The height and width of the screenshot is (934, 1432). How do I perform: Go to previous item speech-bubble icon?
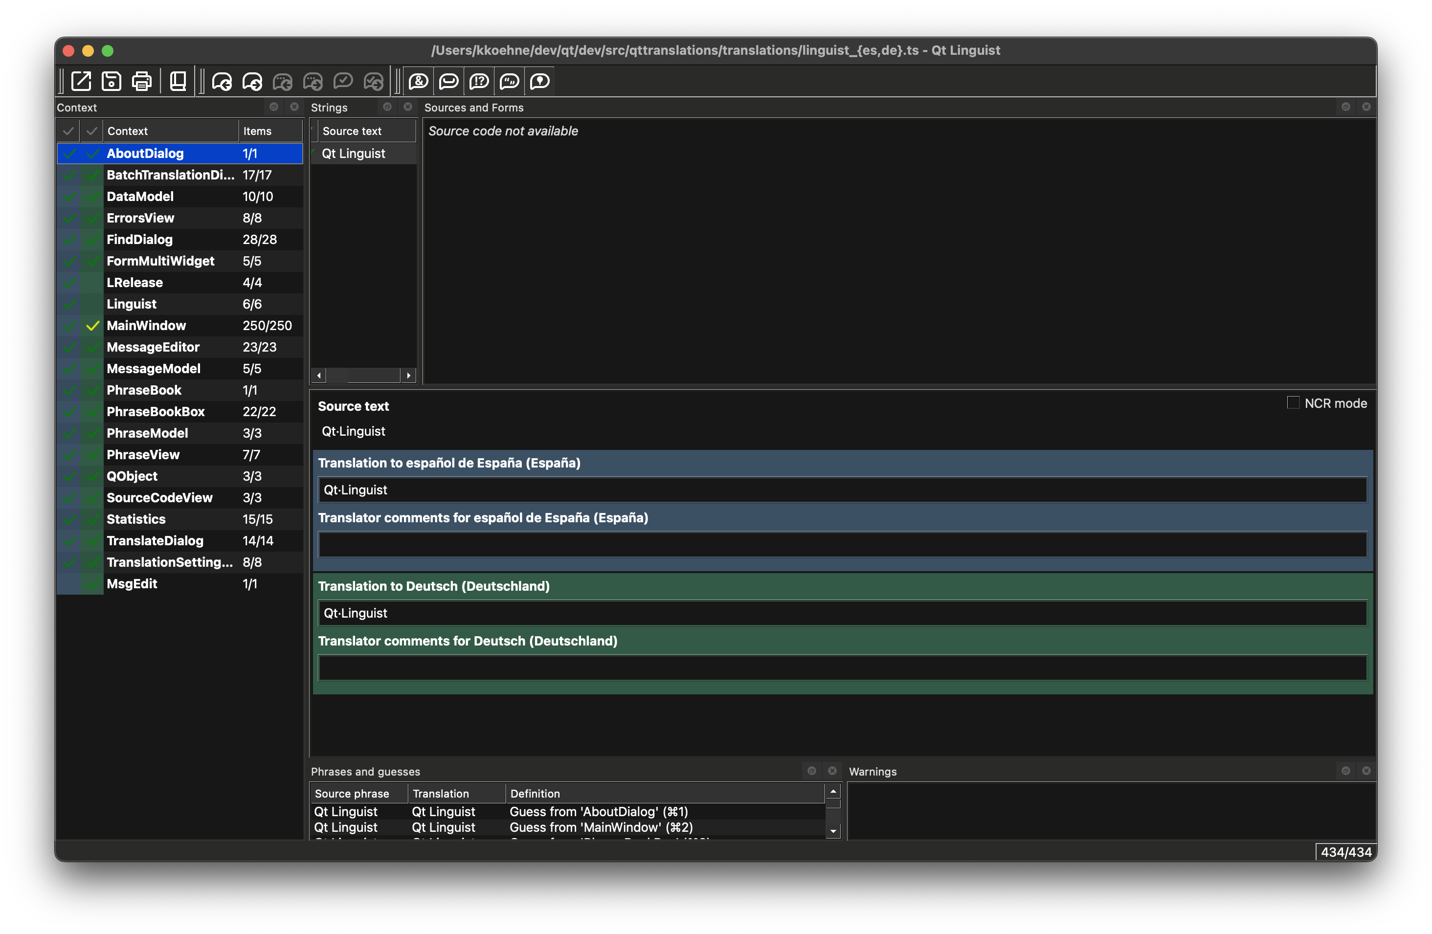click(x=222, y=81)
